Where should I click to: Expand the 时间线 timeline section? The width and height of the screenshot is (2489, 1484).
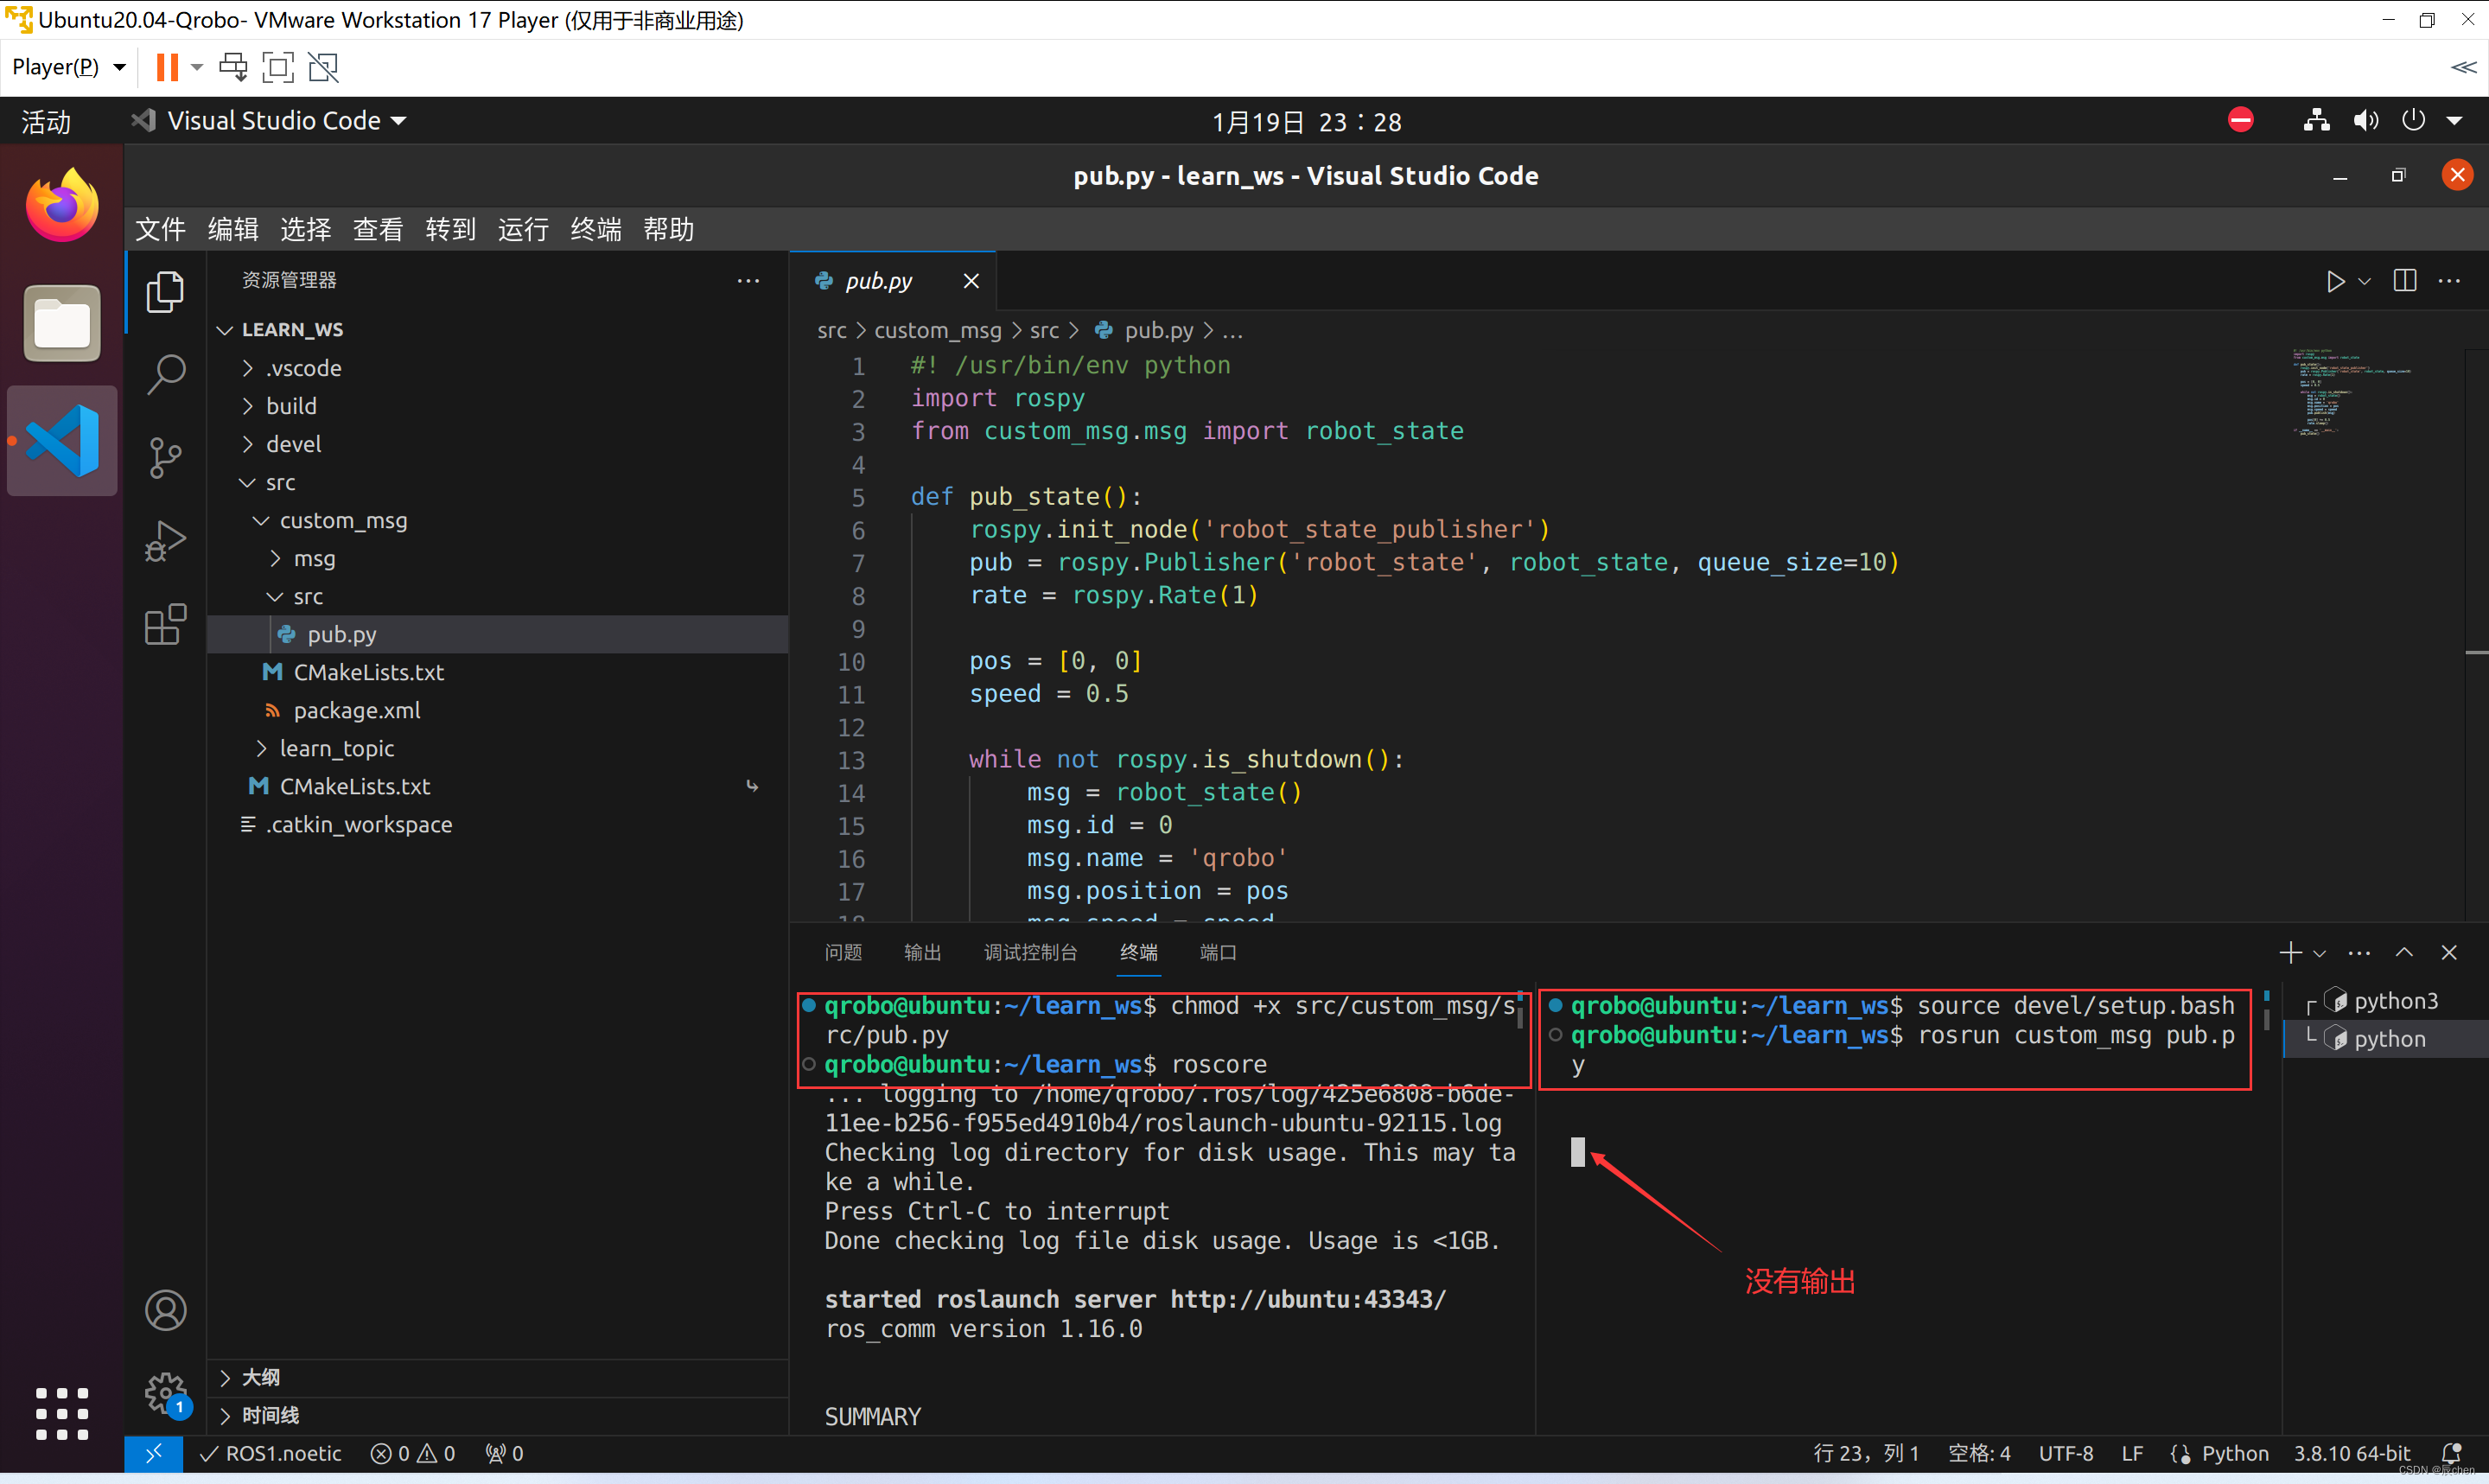(x=497, y=1416)
